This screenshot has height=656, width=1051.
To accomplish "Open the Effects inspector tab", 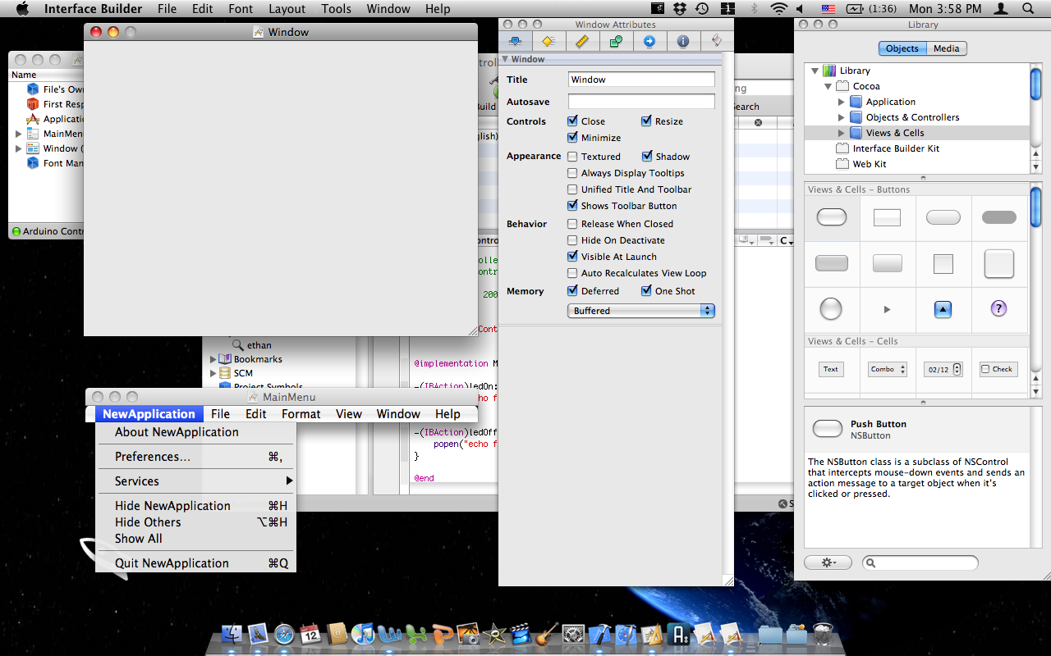I will [x=548, y=41].
